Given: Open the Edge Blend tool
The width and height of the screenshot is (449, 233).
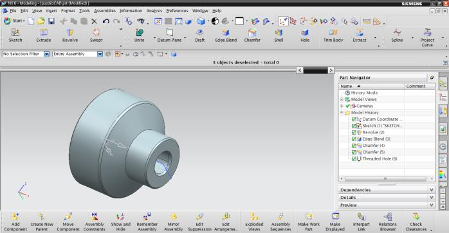Looking at the screenshot, I should click(226, 35).
